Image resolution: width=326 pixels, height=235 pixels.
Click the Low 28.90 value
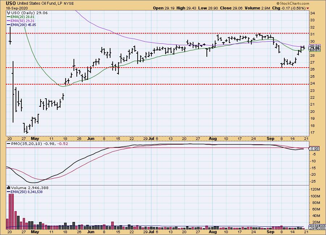click(208, 8)
